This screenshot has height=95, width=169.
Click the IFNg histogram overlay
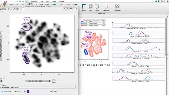(x=139, y=63)
